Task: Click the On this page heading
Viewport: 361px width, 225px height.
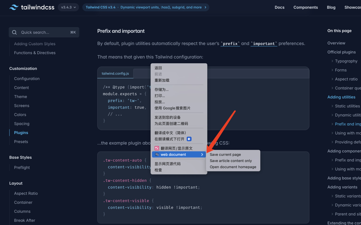Action: pyautogui.click(x=340, y=31)
